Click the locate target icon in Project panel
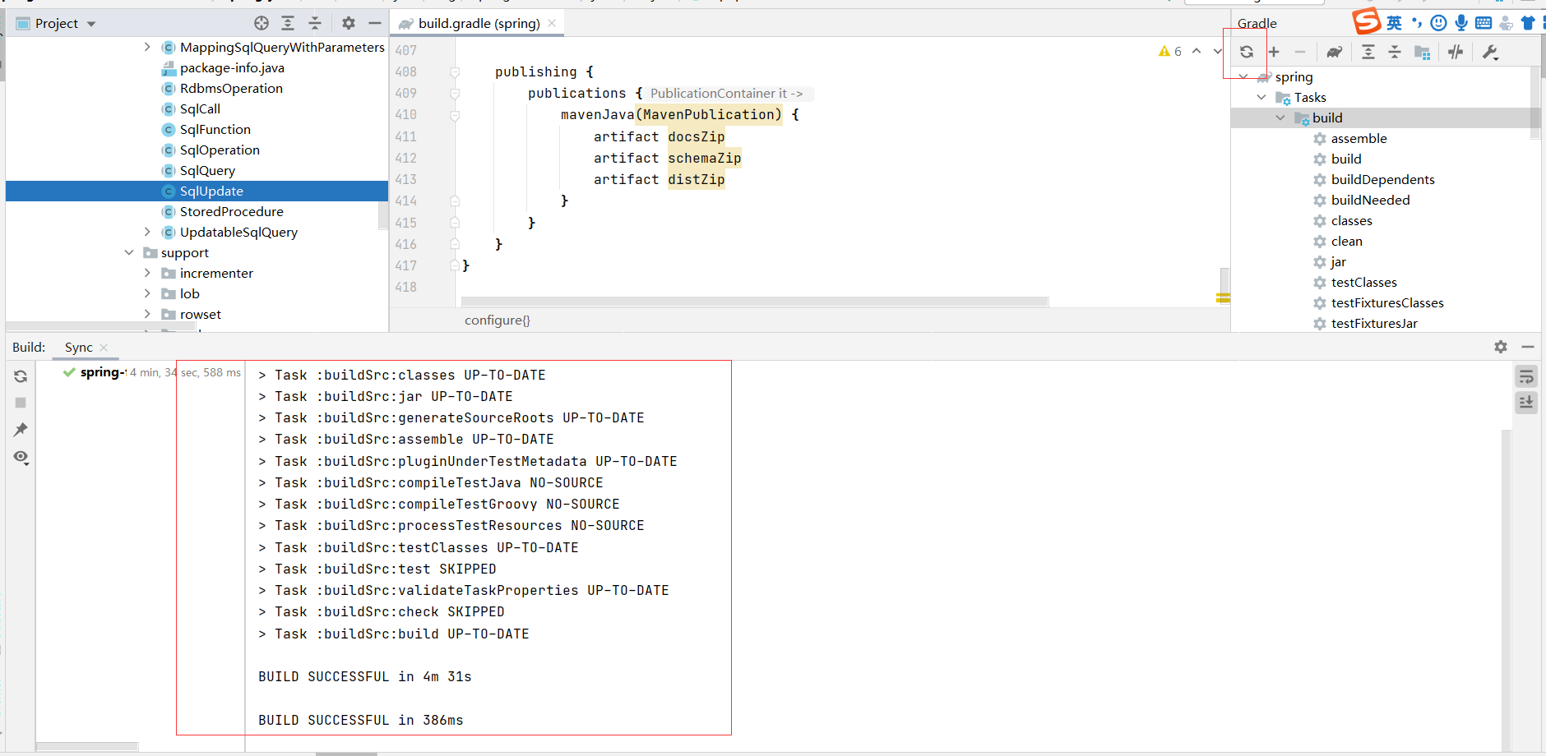Screen dimensions: 1546x756 coord(262,23)
